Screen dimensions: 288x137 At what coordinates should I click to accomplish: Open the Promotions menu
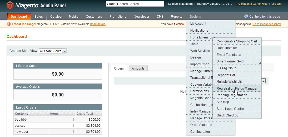click(118, 17)
